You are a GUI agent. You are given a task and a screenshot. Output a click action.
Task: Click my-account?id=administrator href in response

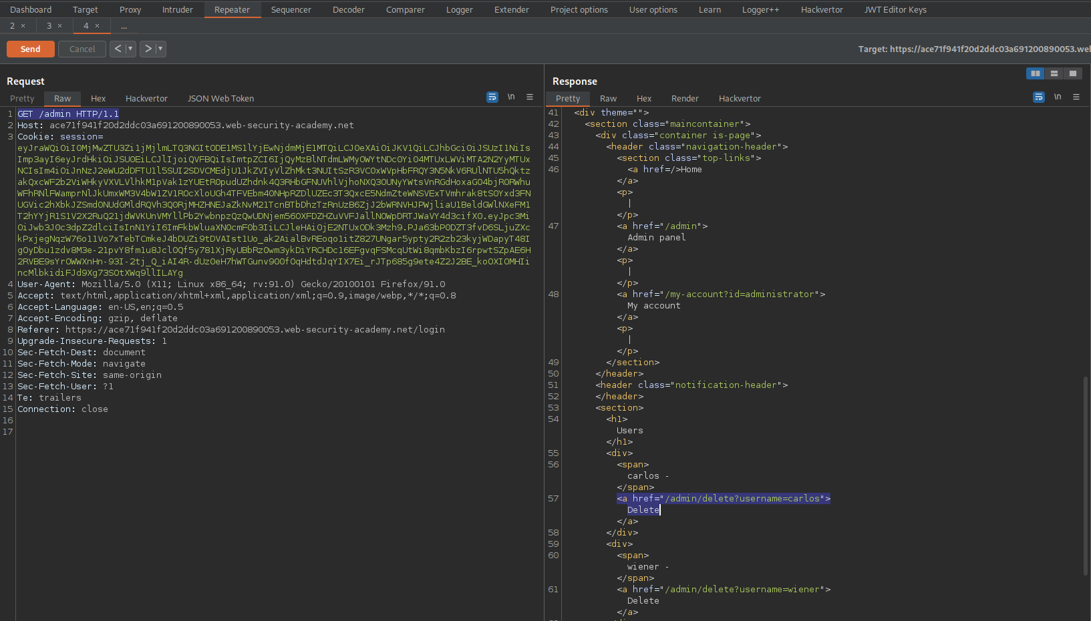pyautogui.click(x=721, y=294)
